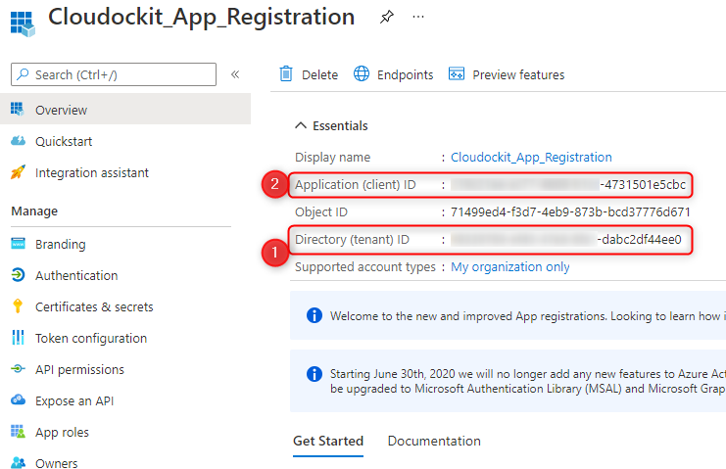
Task: Click Object ID value 71499ed4-f3d7-4eb9-873b-bcd37776d671
Action: pos(570,211)
